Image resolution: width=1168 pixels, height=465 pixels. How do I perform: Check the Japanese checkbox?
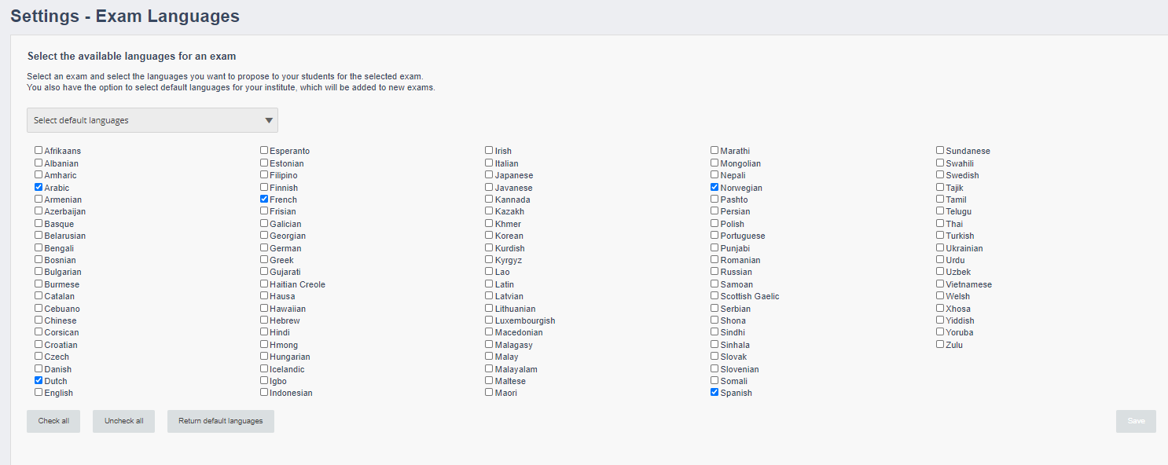[x=489, y=174]
